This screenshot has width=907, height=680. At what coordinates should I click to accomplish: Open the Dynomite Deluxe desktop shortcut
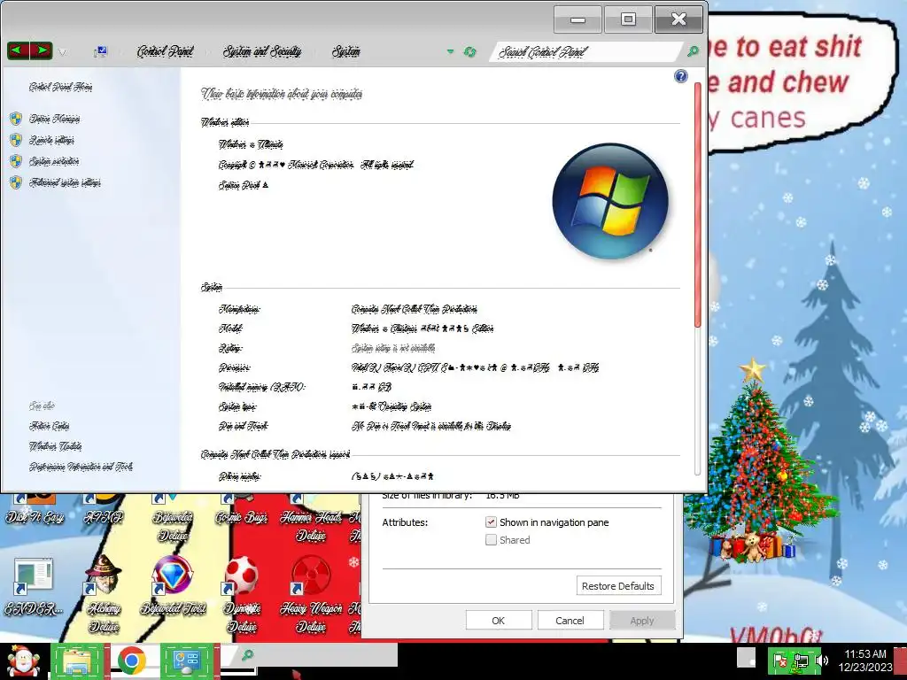[x=242, y=593]
